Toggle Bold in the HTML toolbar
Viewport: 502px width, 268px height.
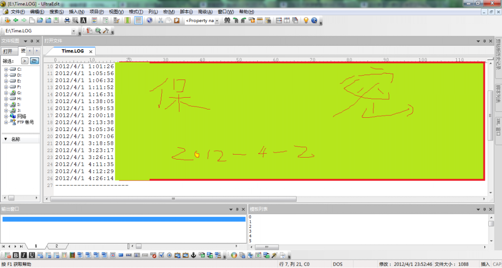[16, 255]
